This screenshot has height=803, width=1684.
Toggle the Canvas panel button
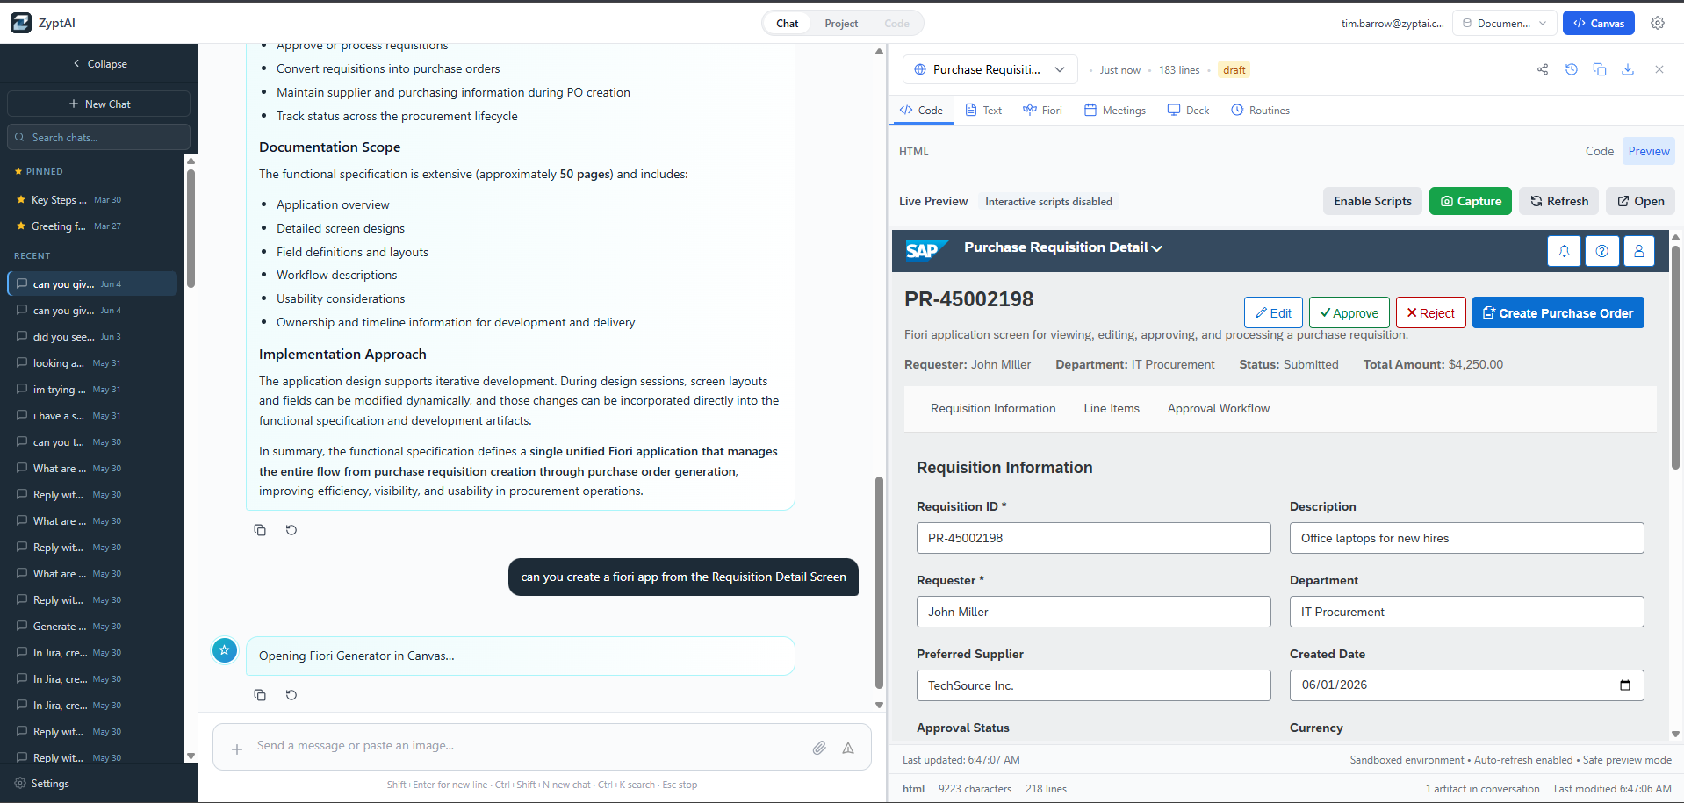[1598, 23]
